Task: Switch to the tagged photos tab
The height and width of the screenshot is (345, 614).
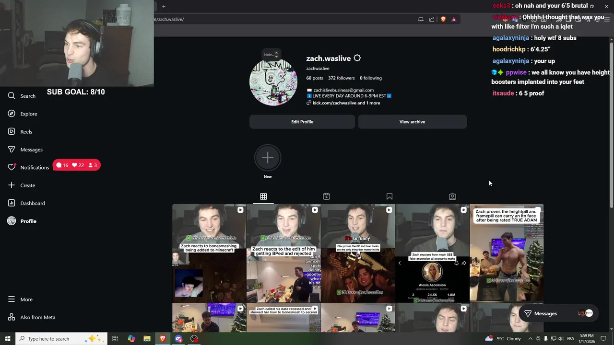Action: coord(452,196)
